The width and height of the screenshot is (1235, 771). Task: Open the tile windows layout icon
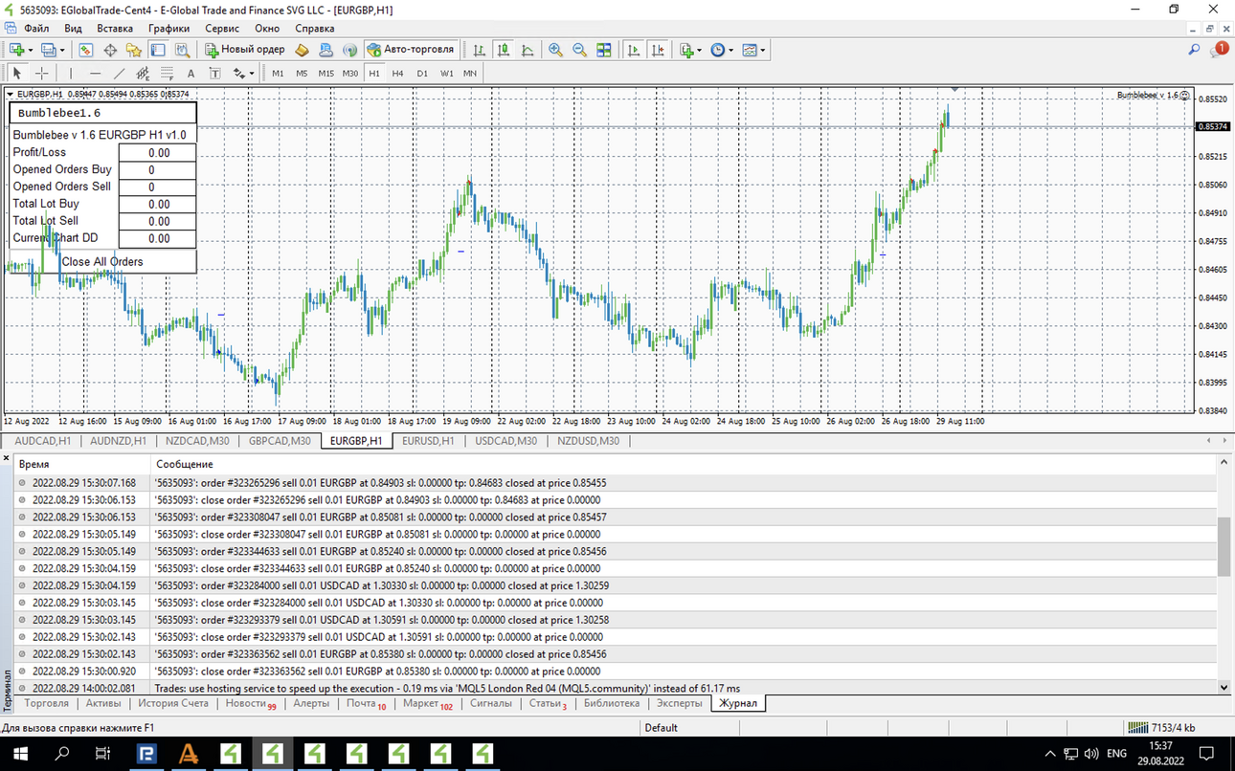604,50
